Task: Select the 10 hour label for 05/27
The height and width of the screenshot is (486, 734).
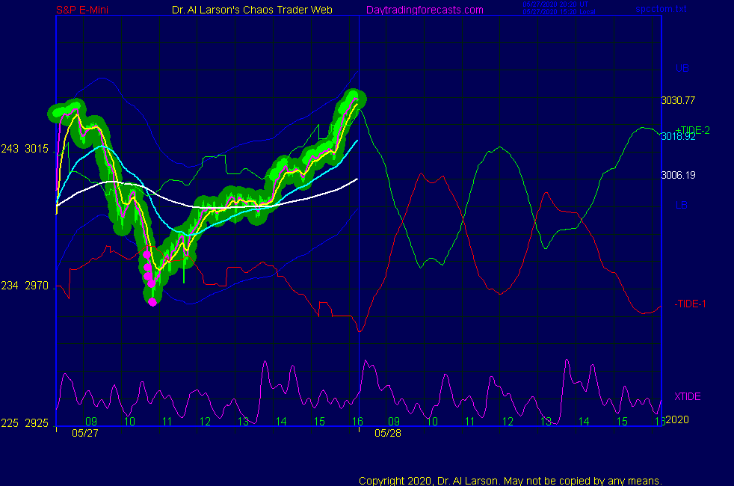Action: click(x=129, y=422)
